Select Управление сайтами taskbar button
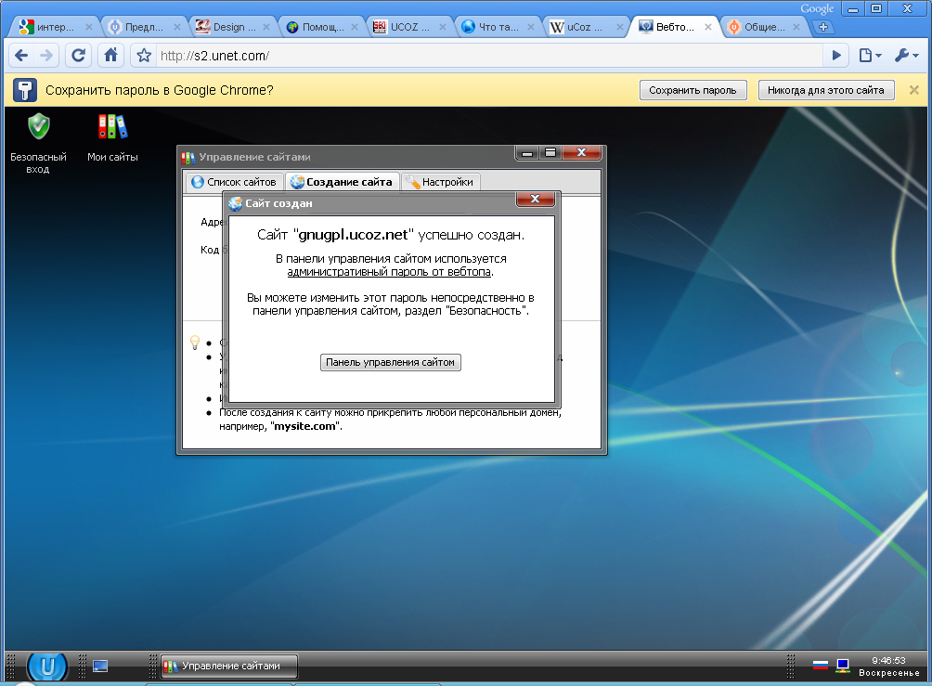Viewport: 932px width, 686px height. [x=230, y=666]
